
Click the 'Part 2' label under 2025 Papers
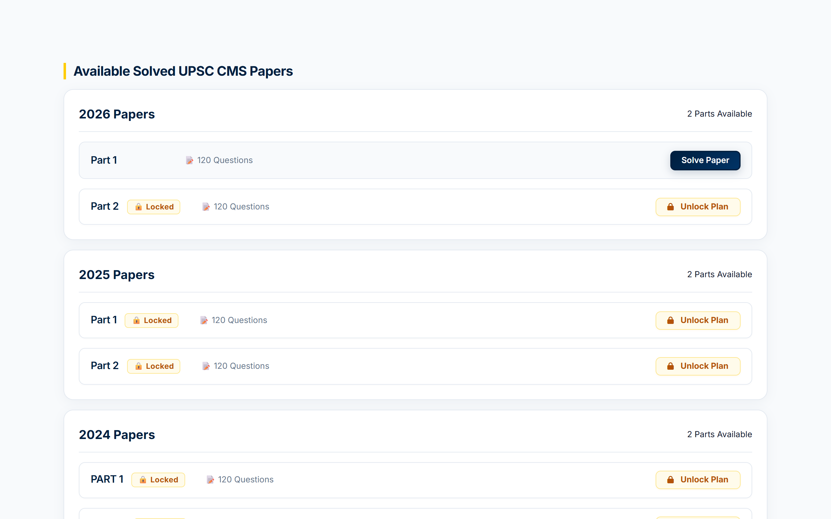(x=104, y=366)
